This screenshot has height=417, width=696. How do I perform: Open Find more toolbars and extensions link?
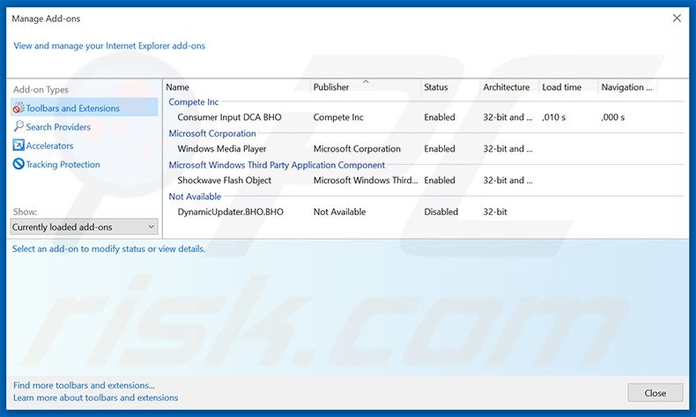tap(84, 385)
